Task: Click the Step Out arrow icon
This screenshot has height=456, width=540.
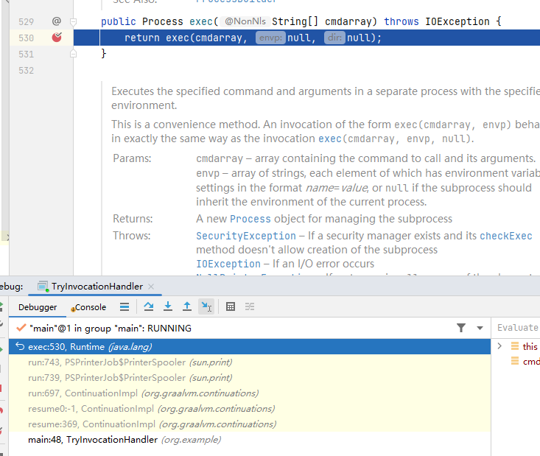Action: (187, 307)
